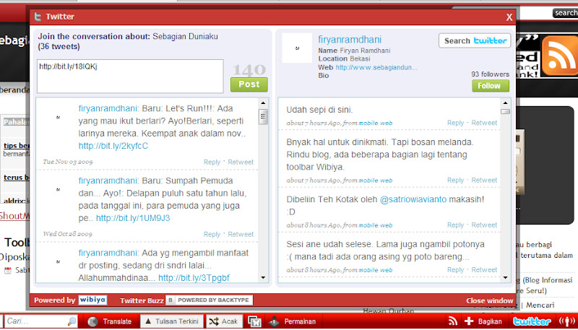This screenshot has width=578, height=330.
Task: Reply to the Sumpah Pemuda tweet
Action: coord(212,234)
